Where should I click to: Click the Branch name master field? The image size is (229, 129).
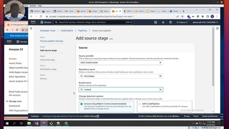121,90
